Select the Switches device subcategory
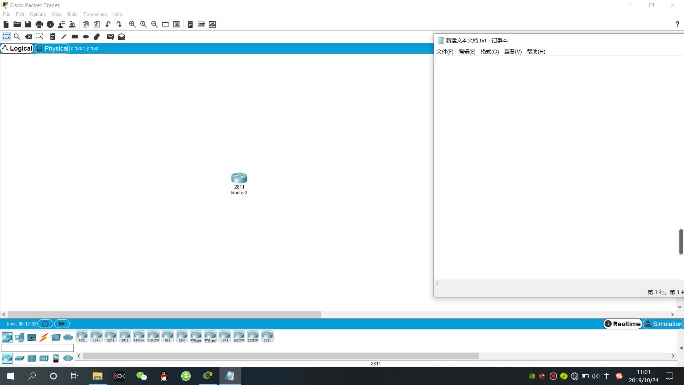This screenshot has height=385, width=684. (20, 358)
